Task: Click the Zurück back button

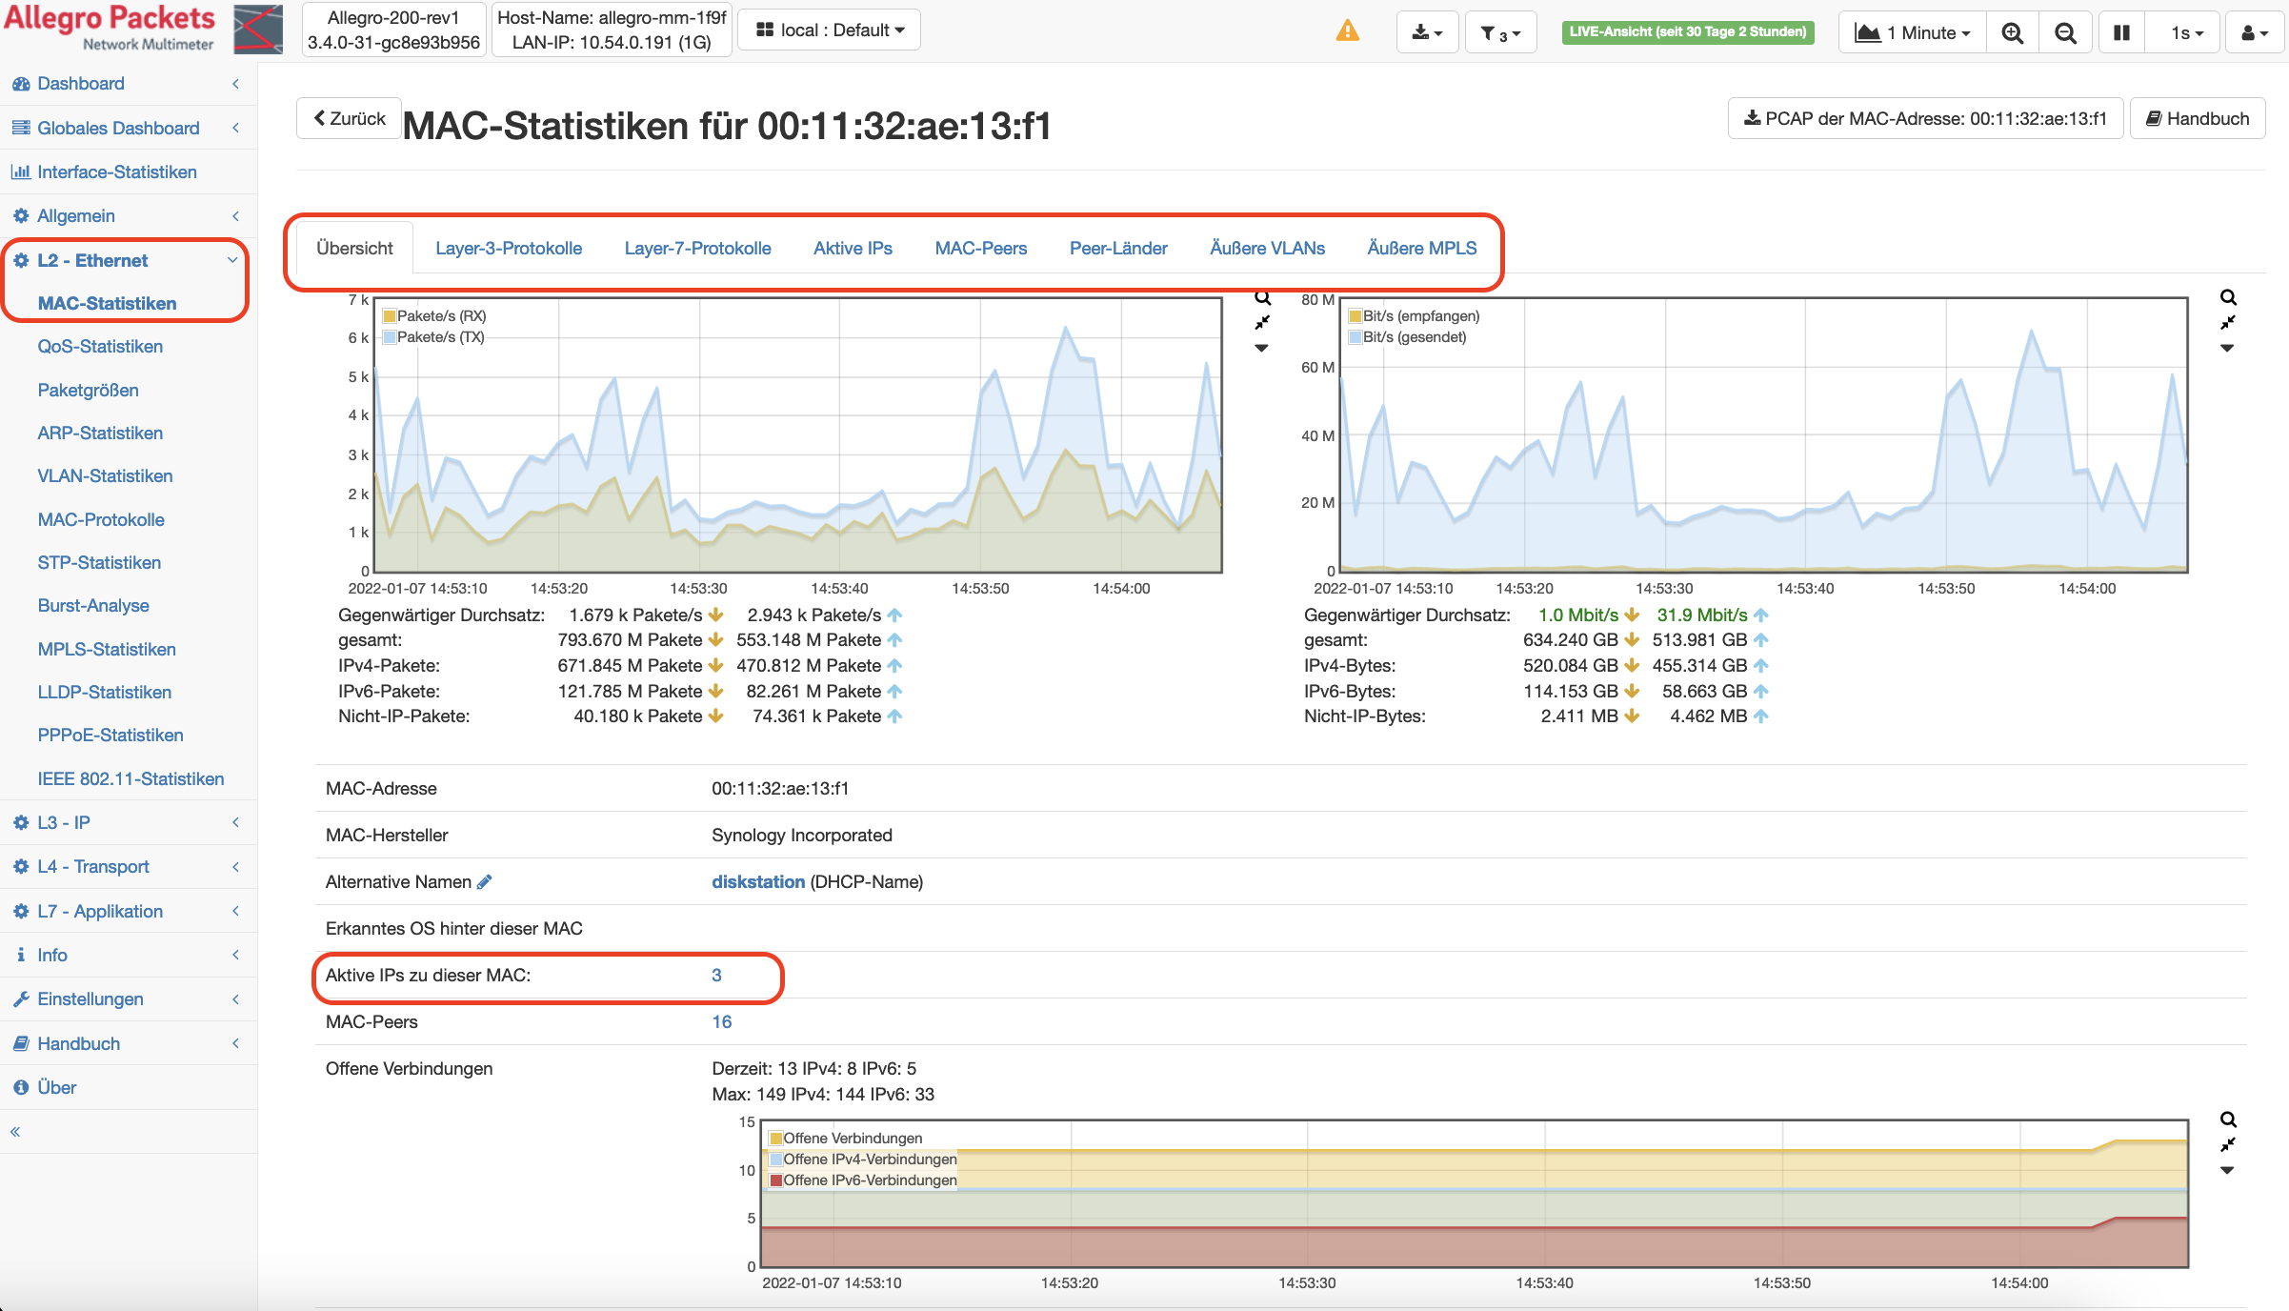Action: point(350,119)
